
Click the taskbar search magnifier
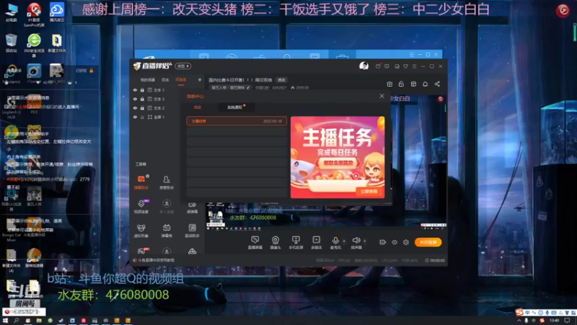coord(16,321)
